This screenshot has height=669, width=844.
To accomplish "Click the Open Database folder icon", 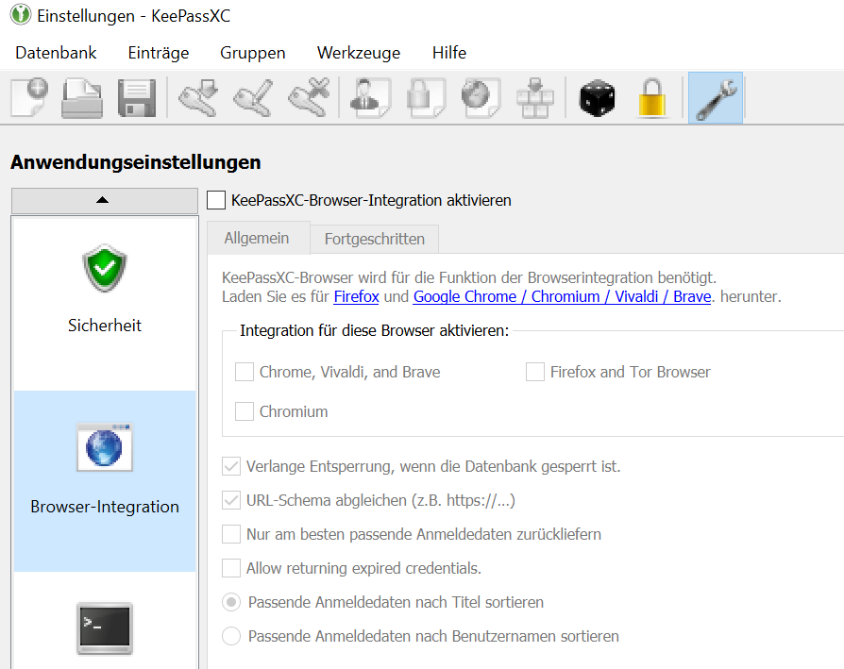I will (82, 97).
